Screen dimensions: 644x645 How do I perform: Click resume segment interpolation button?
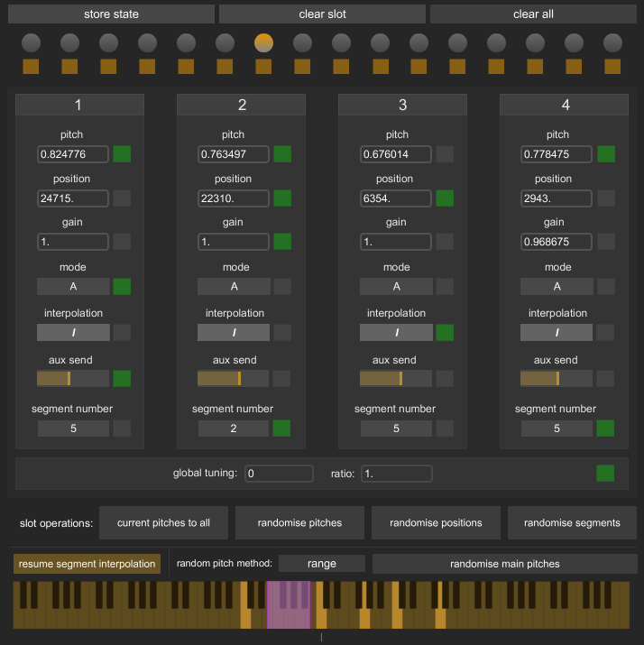click(x=87, y=564)
